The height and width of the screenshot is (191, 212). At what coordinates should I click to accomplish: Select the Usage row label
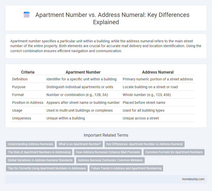pyautogui.click(x=17, y=110)
